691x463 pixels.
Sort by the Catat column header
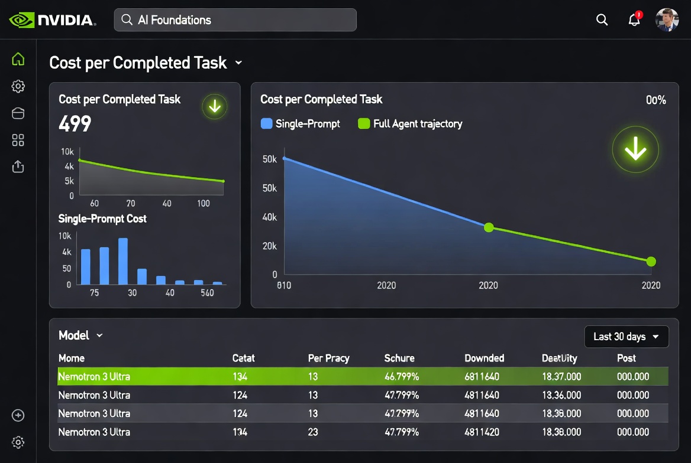pos(243,358)
